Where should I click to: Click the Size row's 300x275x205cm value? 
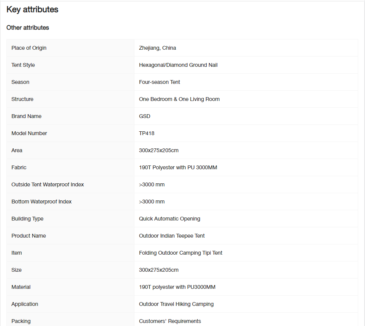pyautogui.click(x=159, y=270)
